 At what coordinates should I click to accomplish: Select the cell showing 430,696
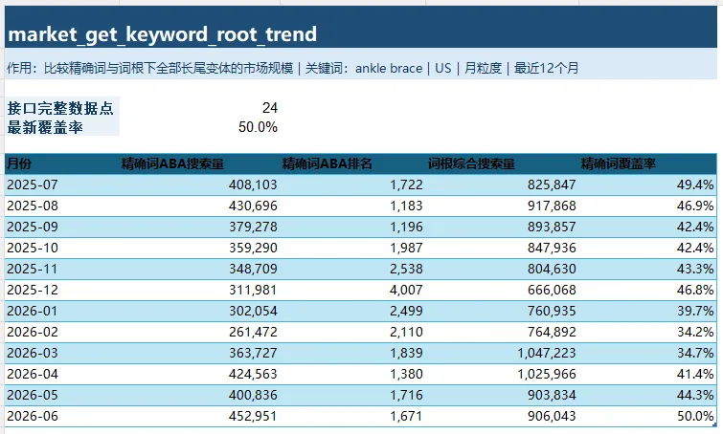[199, 206]
